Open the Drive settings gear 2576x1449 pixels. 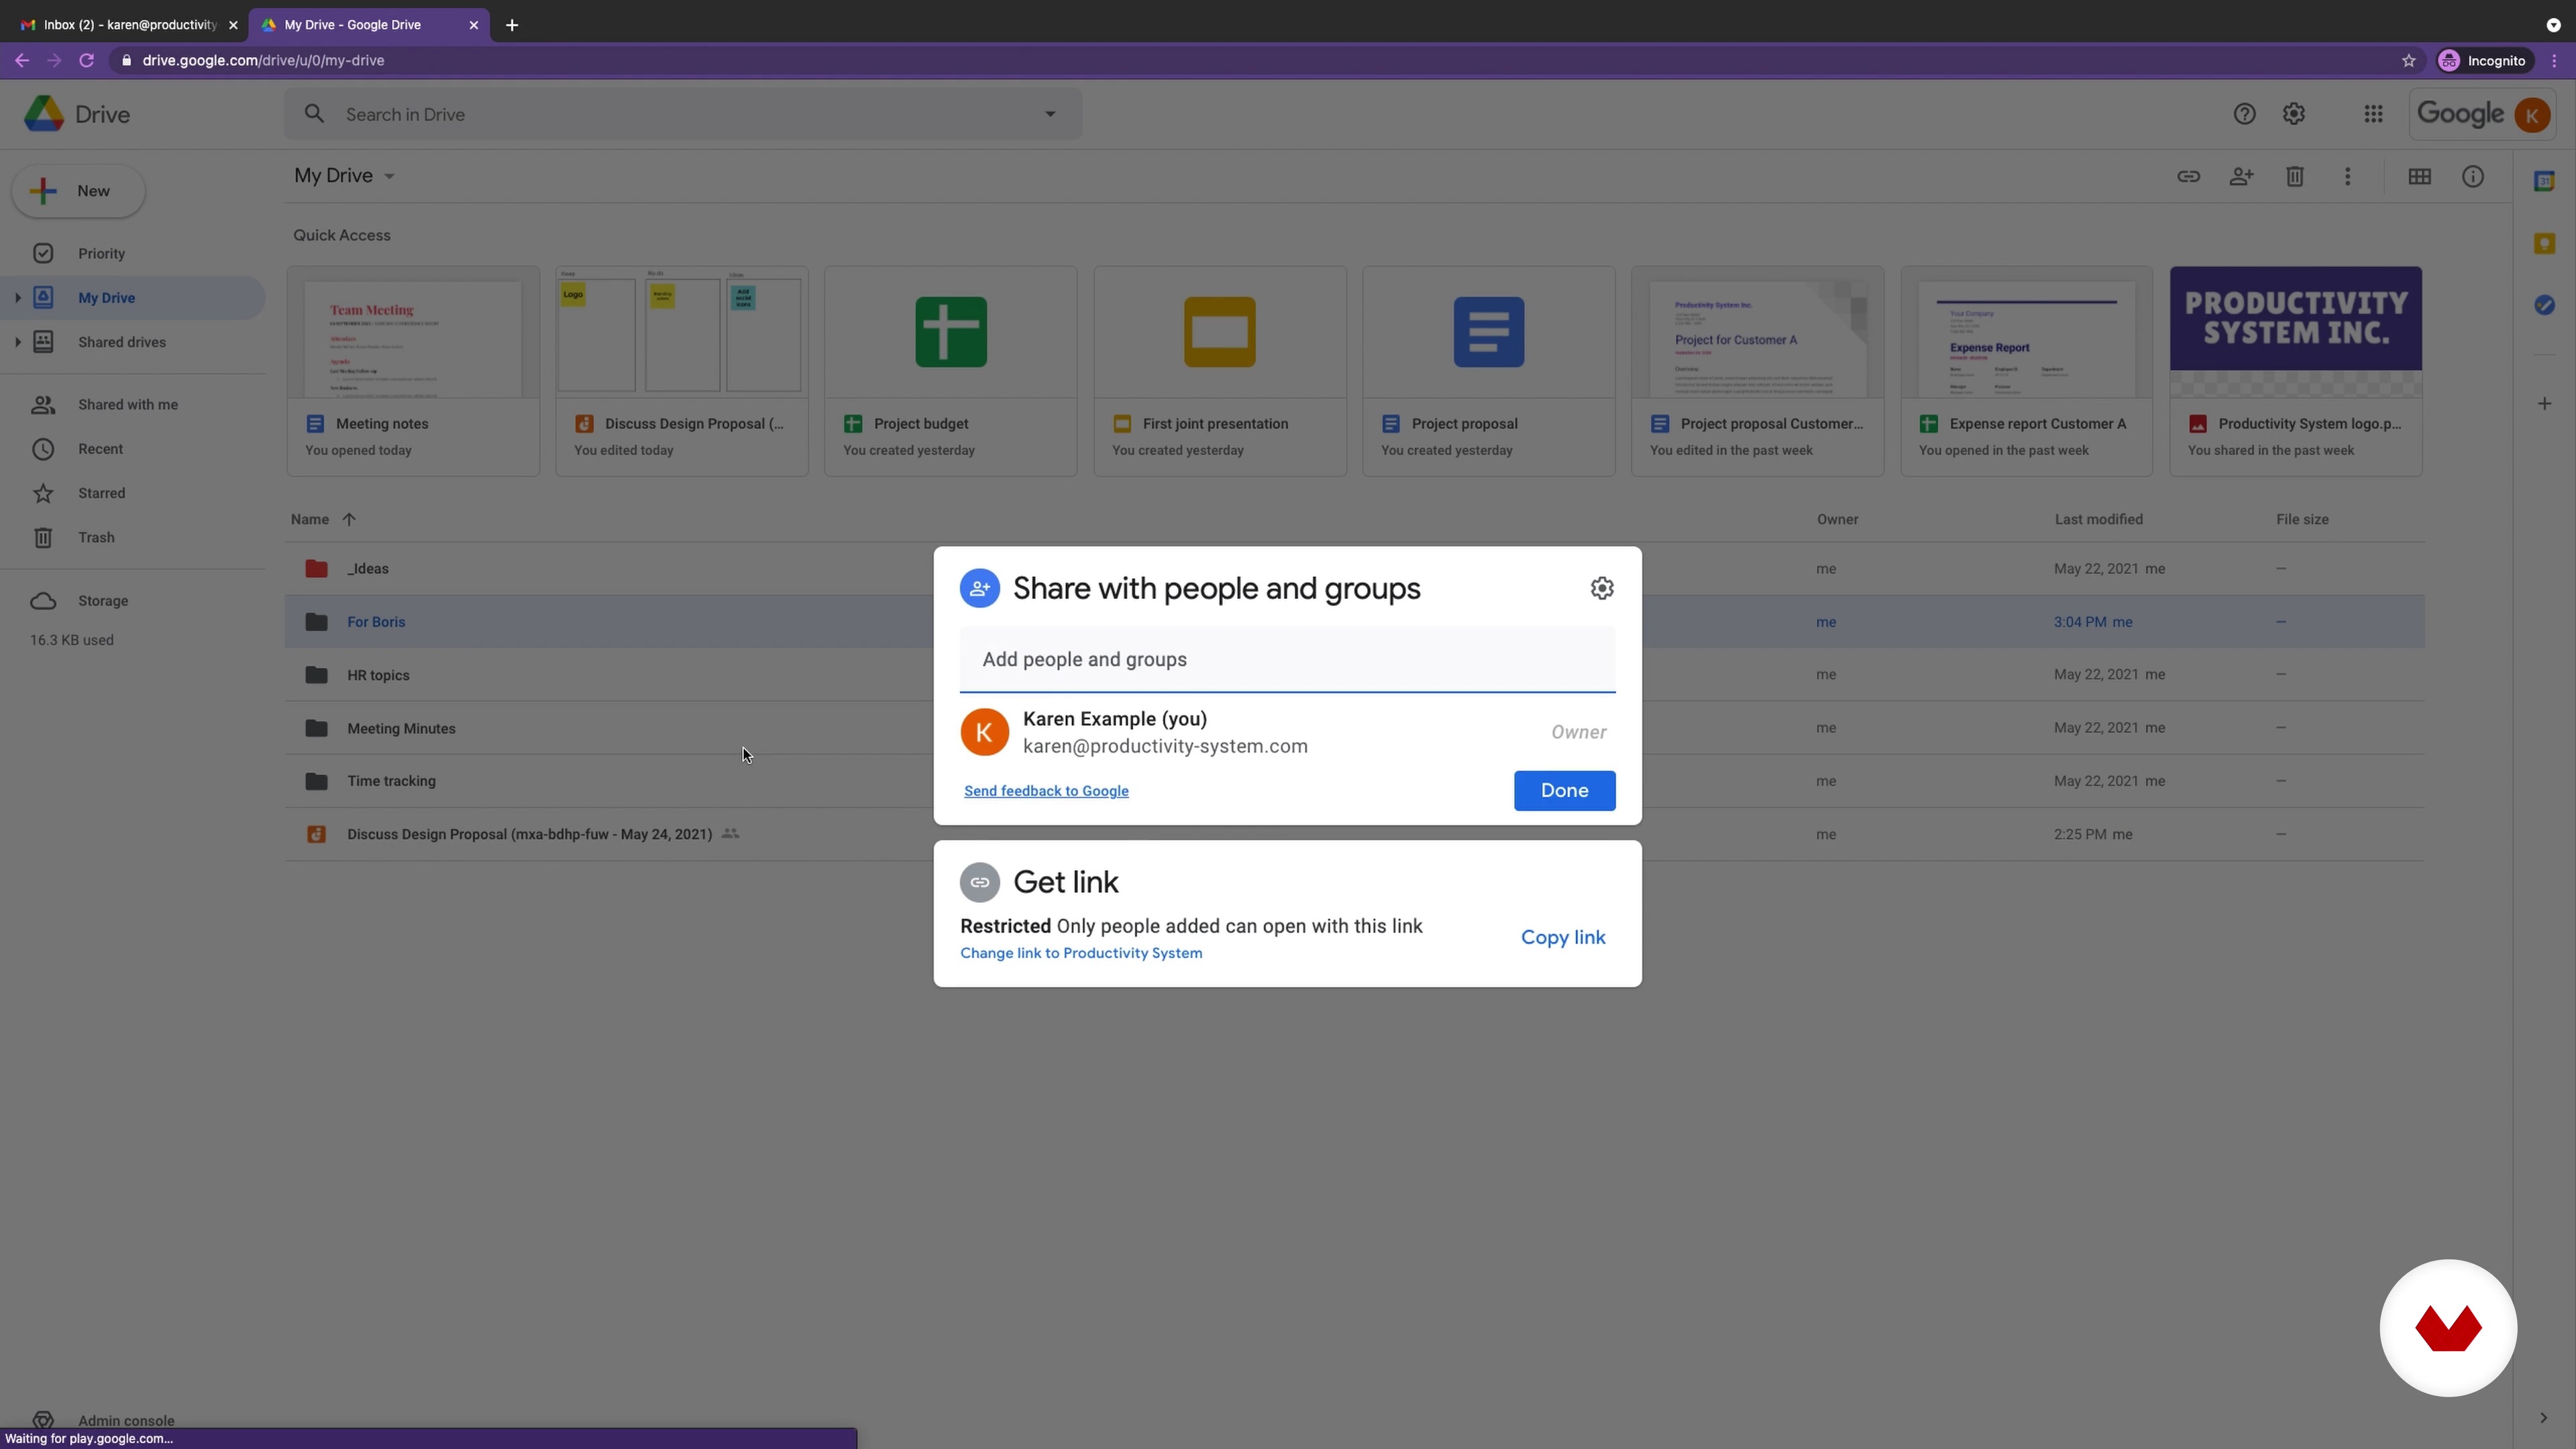pos(2293,114)
